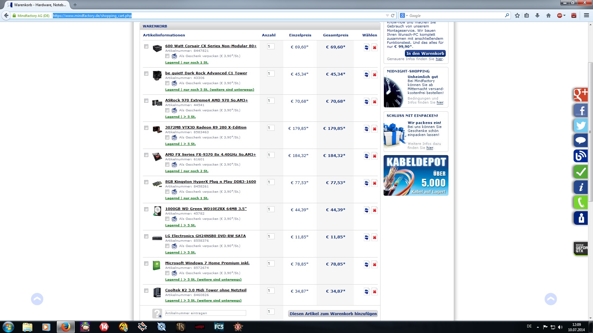Image resolution: width=593 pixels, height=333 pixels.
Task: Open Firefox home page button
Action: [x=549, y=15]
